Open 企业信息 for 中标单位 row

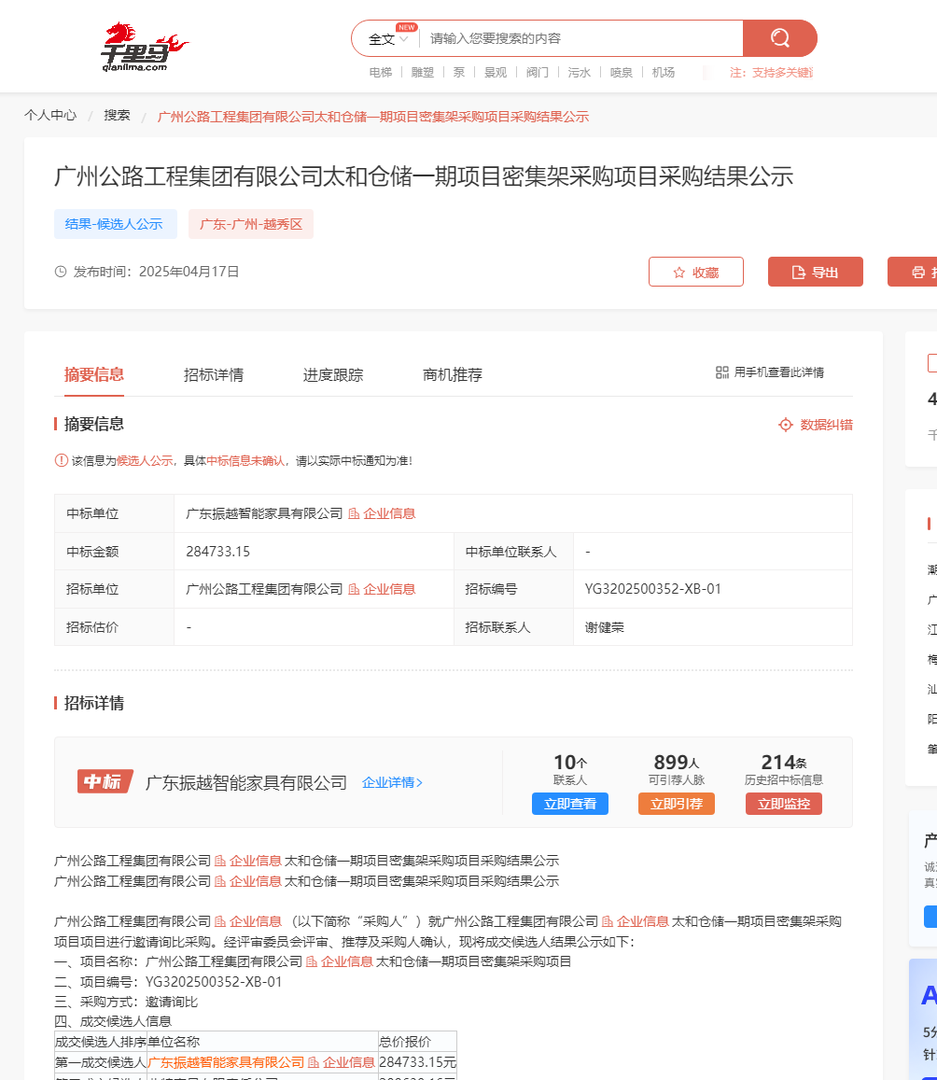click(382, 513)
